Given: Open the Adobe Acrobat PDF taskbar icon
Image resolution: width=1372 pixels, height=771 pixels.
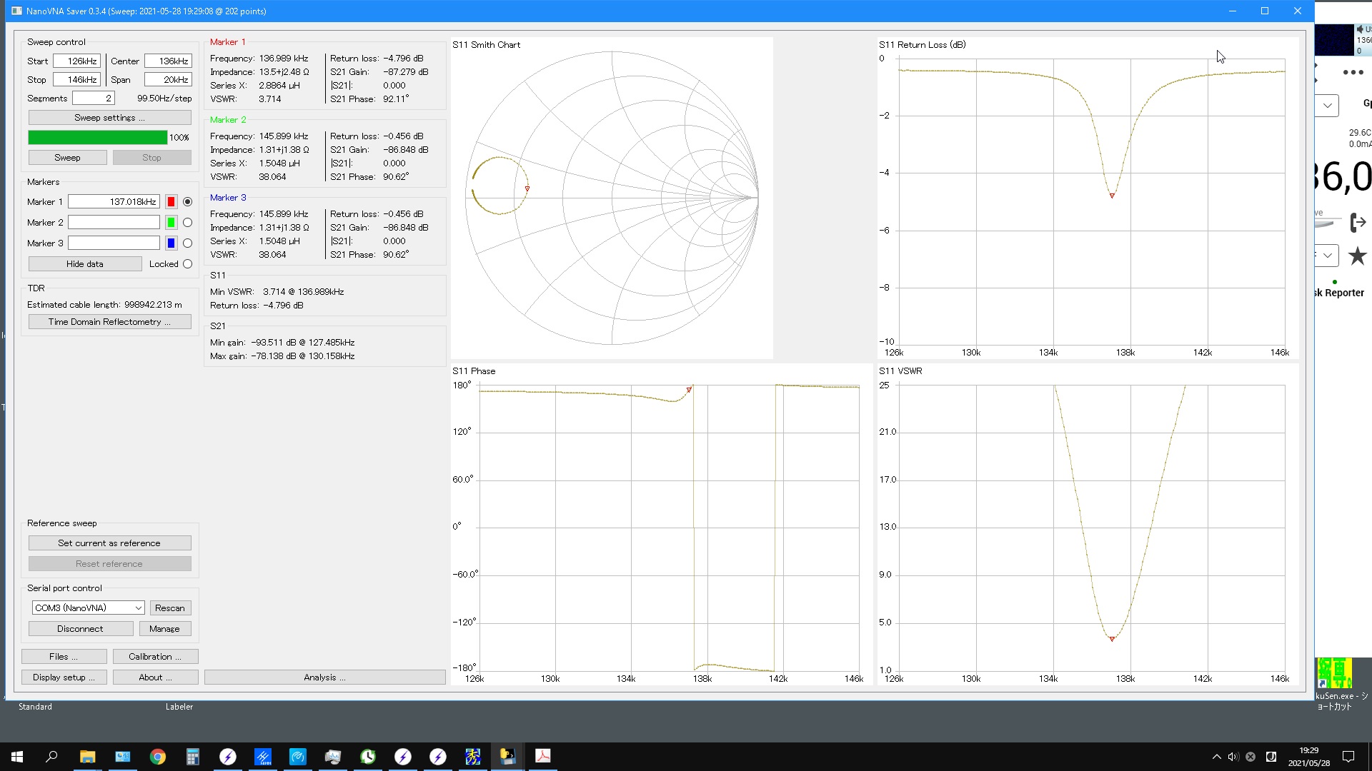Looking at the screenshot, I should (x=543, y=757).
